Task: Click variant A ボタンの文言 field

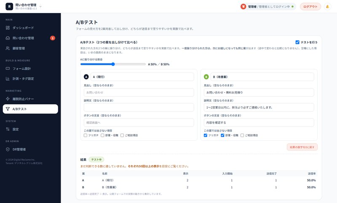Action: (139, 123)
